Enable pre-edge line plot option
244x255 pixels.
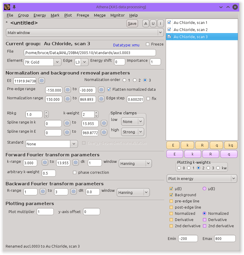[x=171, y=201]
